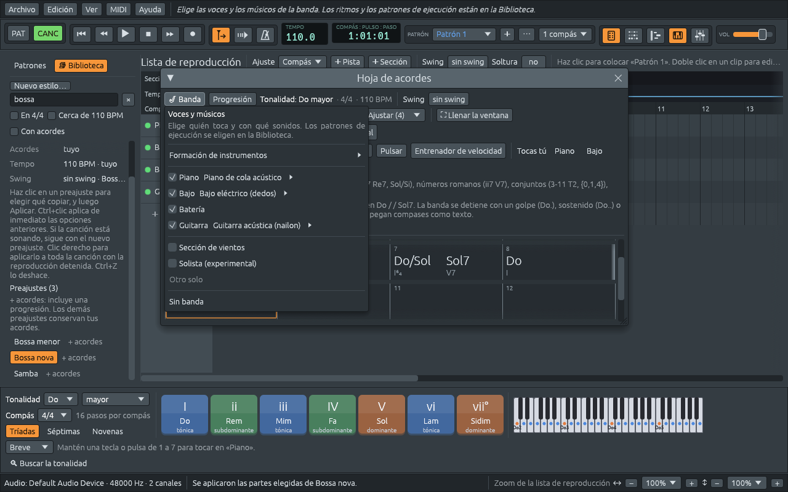The width and height of the screenshot is (788, 492).
Task: Open the Tonalidad Do key dropdown
Action: click(x=61, y=400)
